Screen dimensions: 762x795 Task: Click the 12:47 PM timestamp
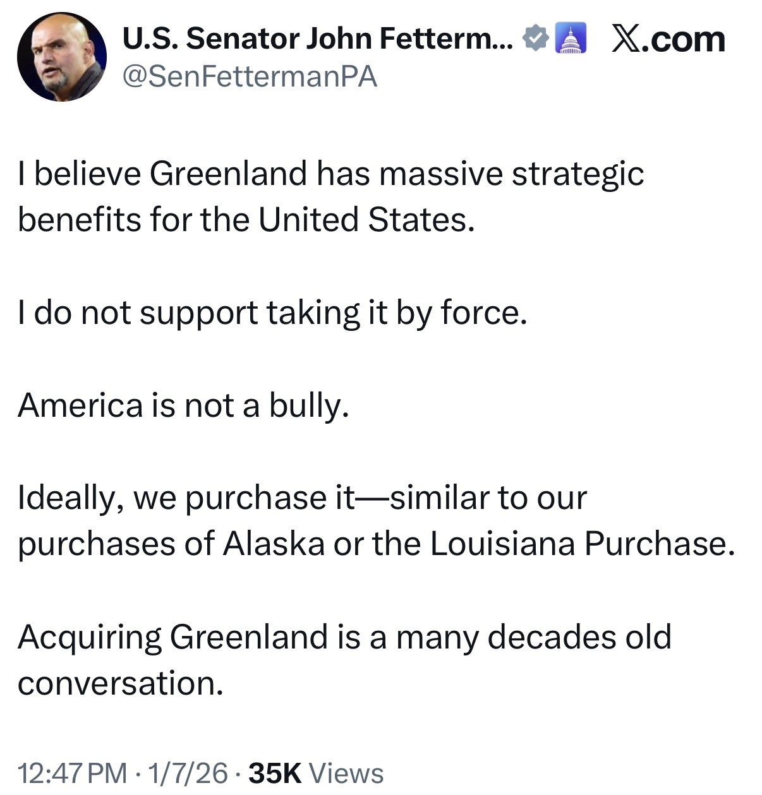(73, 773)
